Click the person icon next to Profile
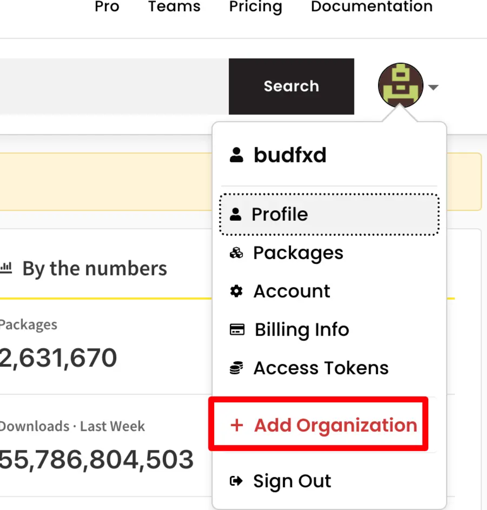 235,214
